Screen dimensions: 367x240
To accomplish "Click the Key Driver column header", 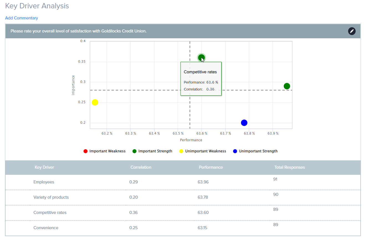I will click(x=44, y=167).
